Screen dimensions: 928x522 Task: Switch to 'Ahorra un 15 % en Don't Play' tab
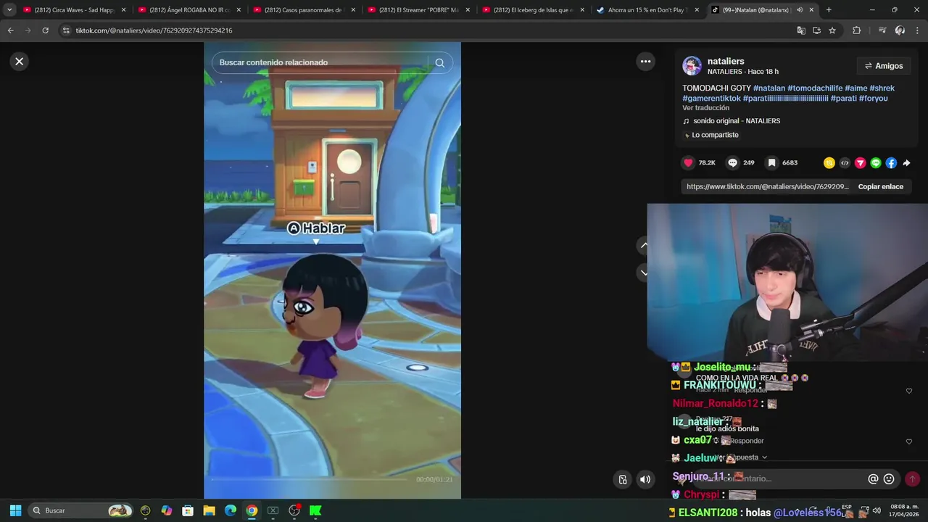coord(647,10)
